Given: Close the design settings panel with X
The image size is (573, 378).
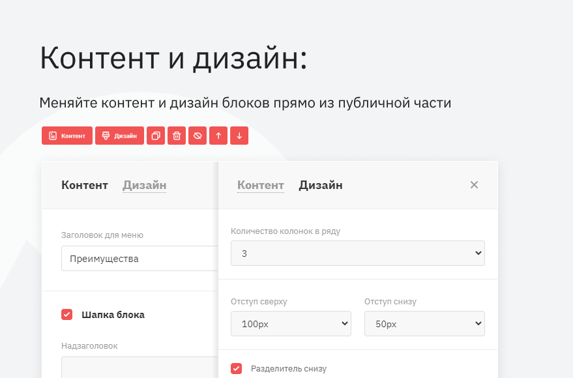Looking at the screenshot, I should [x=474, y=185].
